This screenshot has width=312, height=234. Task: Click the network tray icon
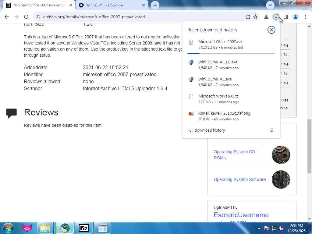[x=274, y=229]
